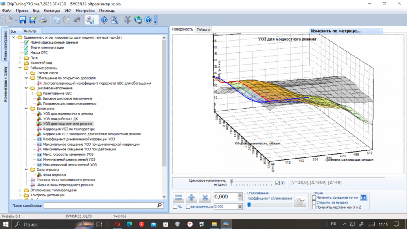Open the 'Изменить по матрице...' dropdown
Viewport: 407px width, 229px height.
[346, 31]
